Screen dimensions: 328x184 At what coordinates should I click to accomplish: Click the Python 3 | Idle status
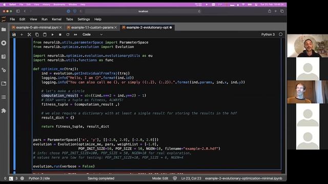pyautogui.click(x=39, y=178)
